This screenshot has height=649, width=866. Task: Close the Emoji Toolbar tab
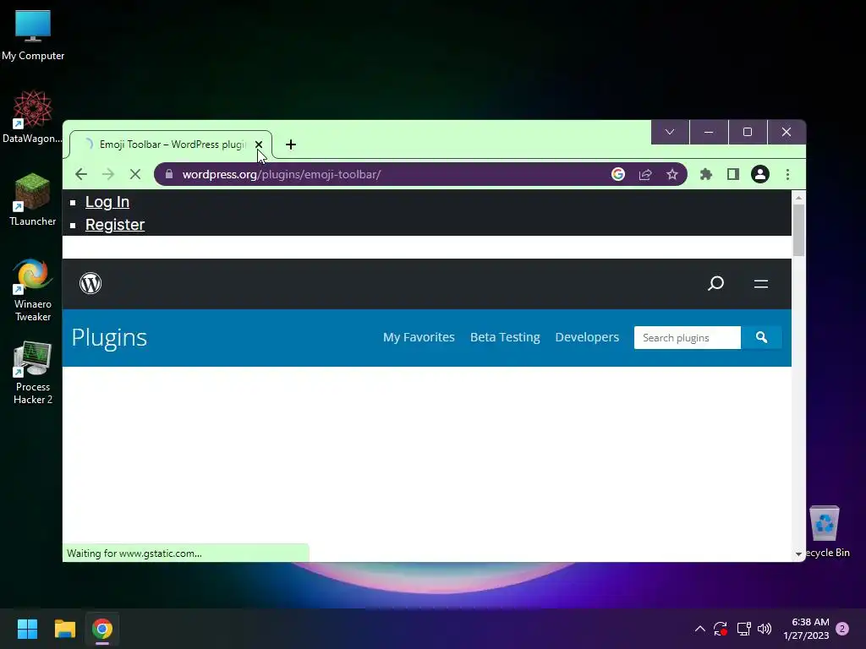(259, 145)
